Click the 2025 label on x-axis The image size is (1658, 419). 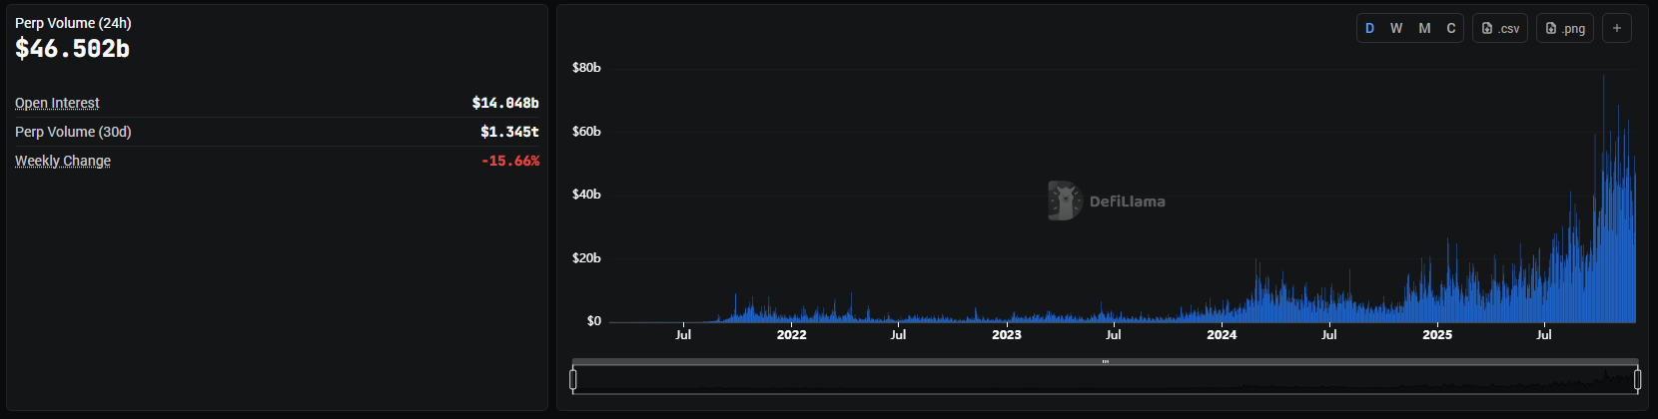(x=1437, y=335)
